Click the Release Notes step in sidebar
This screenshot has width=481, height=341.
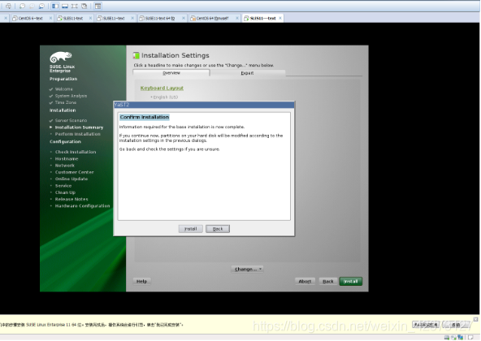pos(71,199)
